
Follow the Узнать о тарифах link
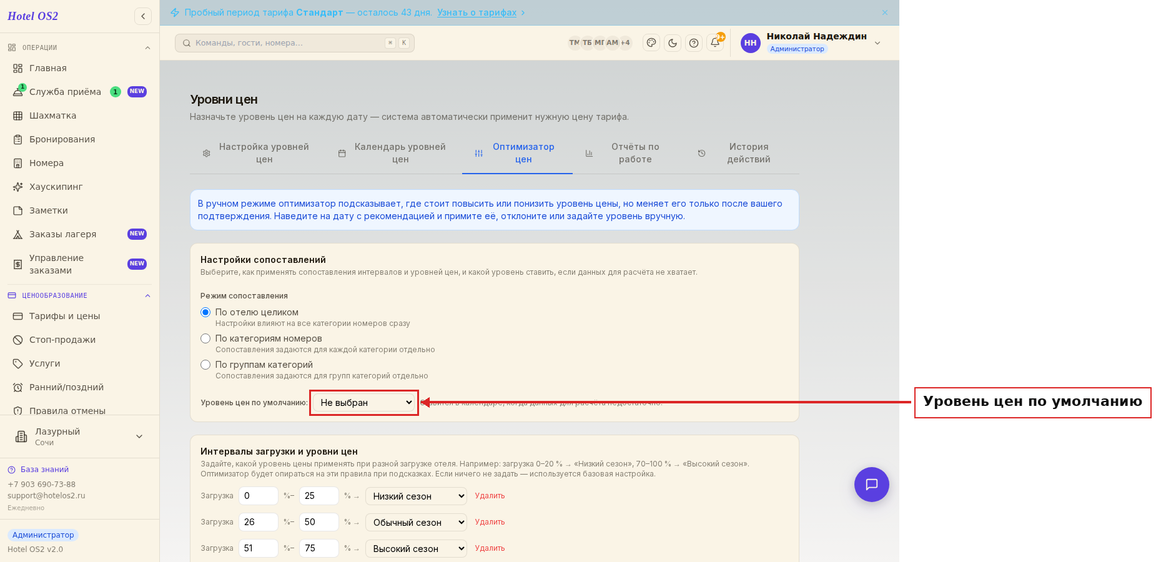pos(477,12)
